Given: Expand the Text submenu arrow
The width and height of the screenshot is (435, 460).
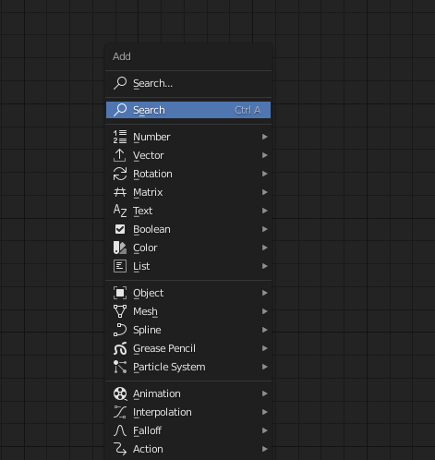Looking at the screenshot, I should coord(264,211).
